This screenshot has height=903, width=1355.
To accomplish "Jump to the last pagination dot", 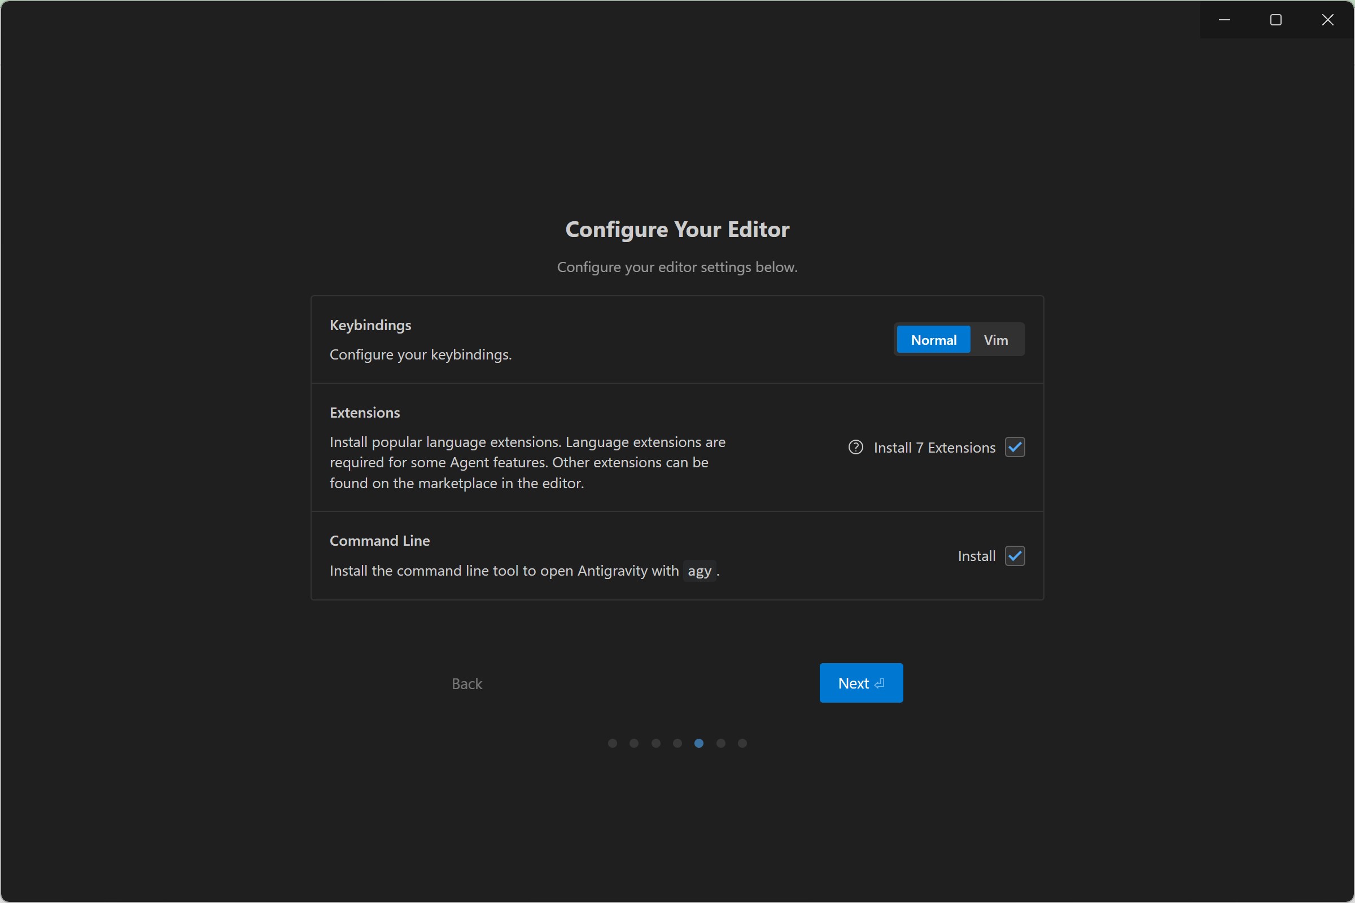I will click(742, 743).
